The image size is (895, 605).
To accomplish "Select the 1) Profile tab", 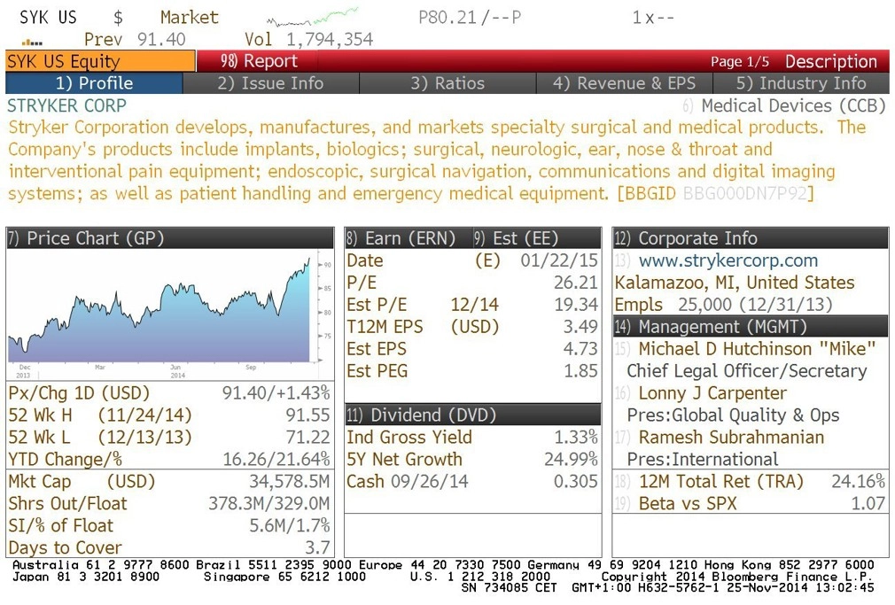I will pos(94,83).
